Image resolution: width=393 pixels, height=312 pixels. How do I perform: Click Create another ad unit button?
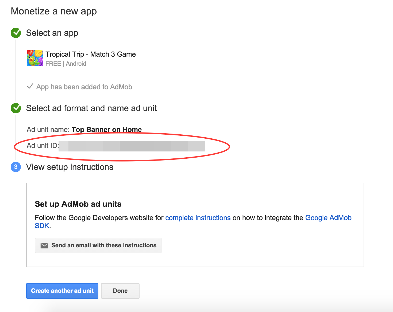62,291
